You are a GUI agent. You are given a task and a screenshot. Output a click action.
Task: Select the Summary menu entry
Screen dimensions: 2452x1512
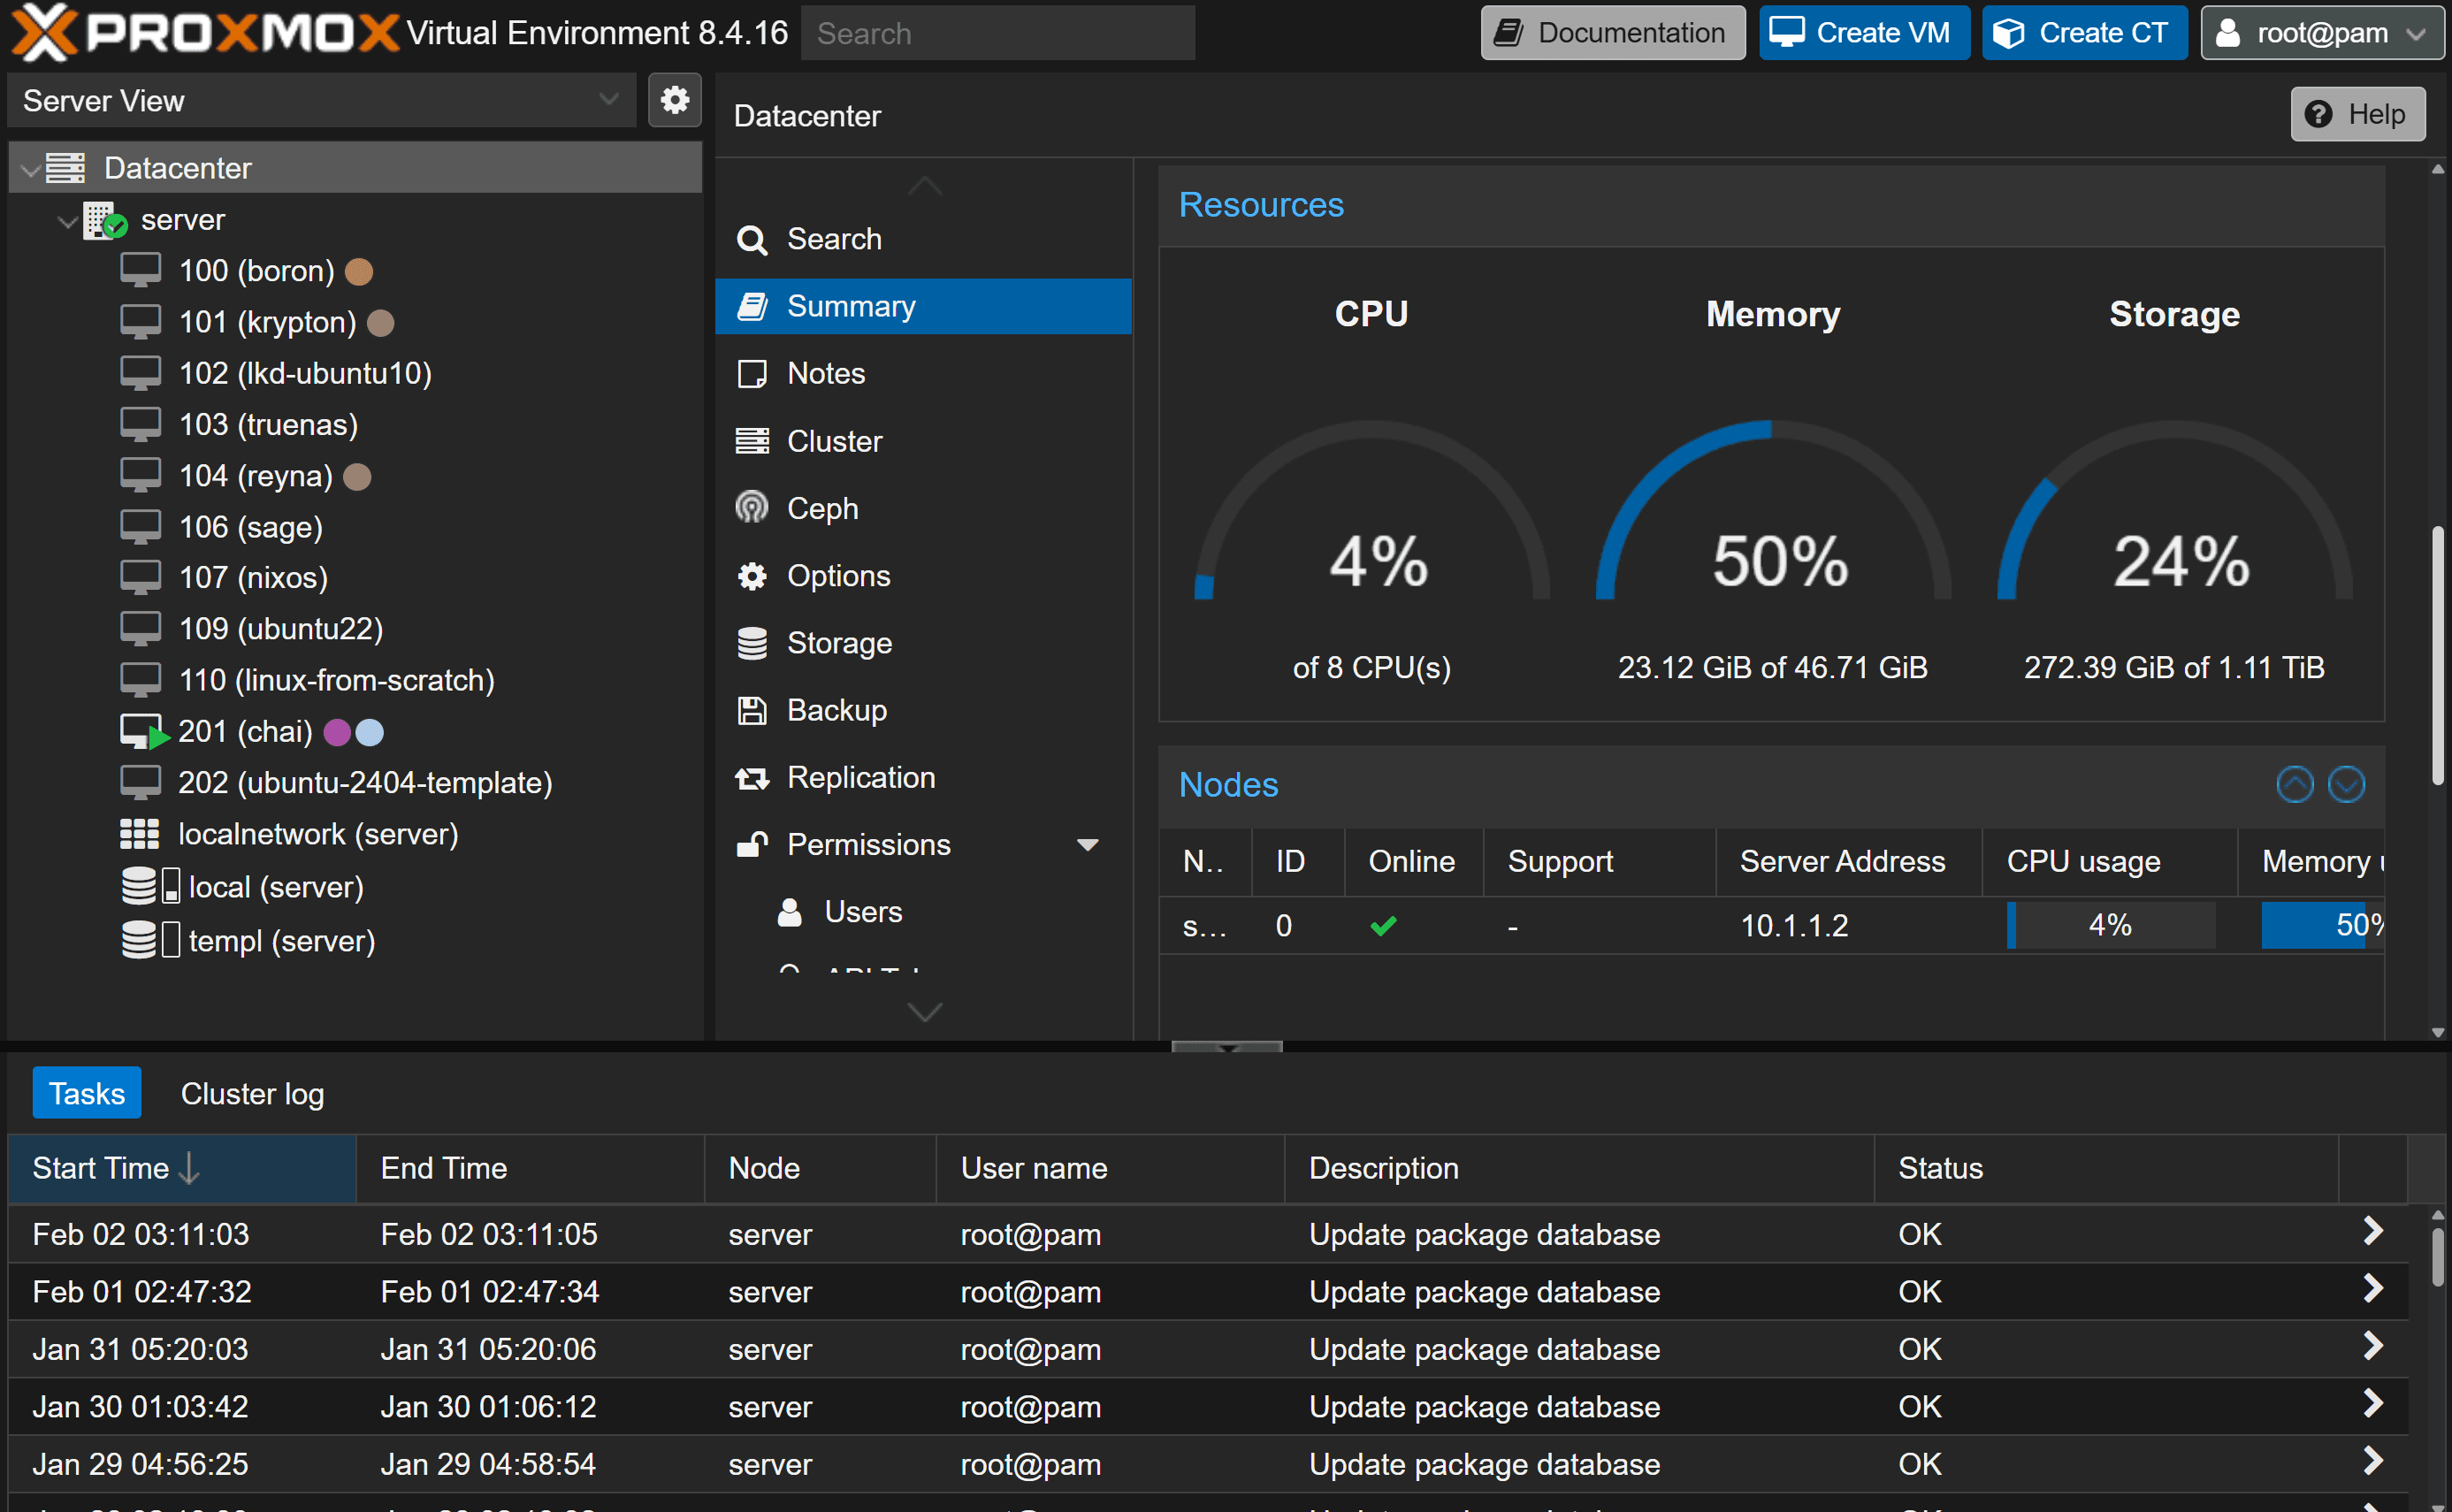click(x=851, y=306)
